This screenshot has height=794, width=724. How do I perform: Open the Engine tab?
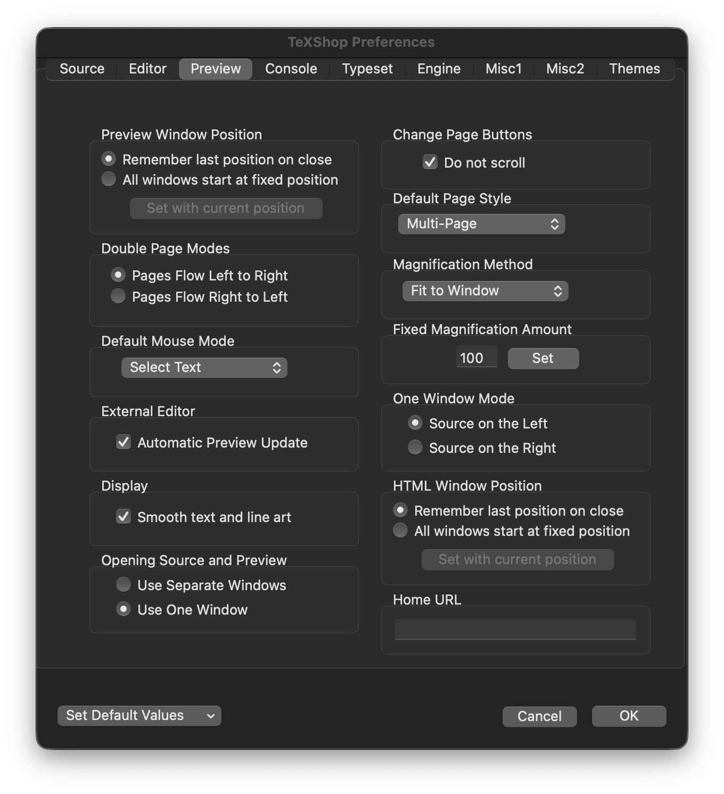pyautogui.click(x=439, y=69)
